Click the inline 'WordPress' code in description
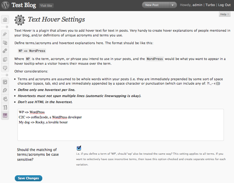This screenshot has height=183, width=234. pos(155,59)
